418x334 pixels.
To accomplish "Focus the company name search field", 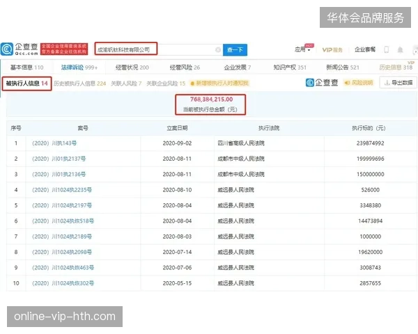I will [x=157, y=50].
